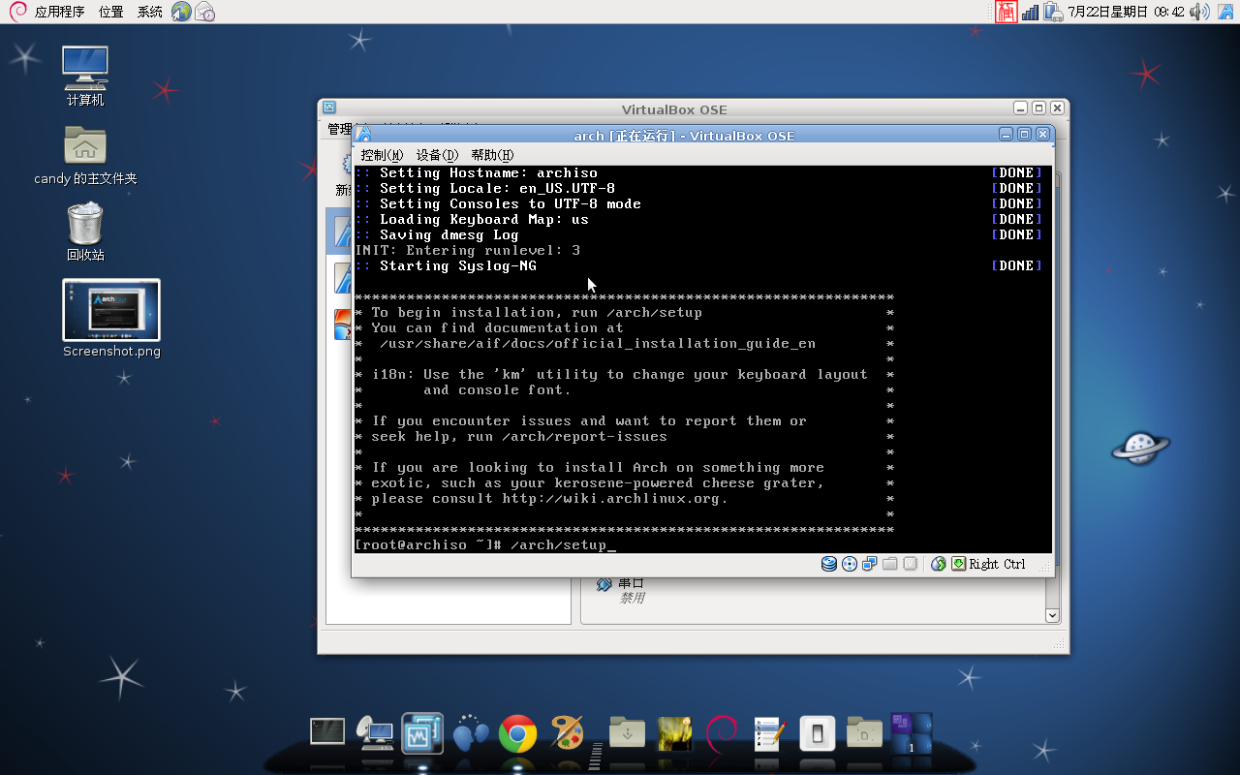This screenshot has height=775, width=1240.
Task: Open the terminal icon in the dock
Action: [327, 731]
